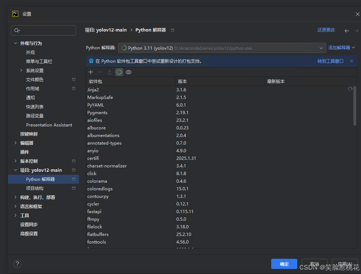Click the green Conda package manager icon

(x=119, y=72)
